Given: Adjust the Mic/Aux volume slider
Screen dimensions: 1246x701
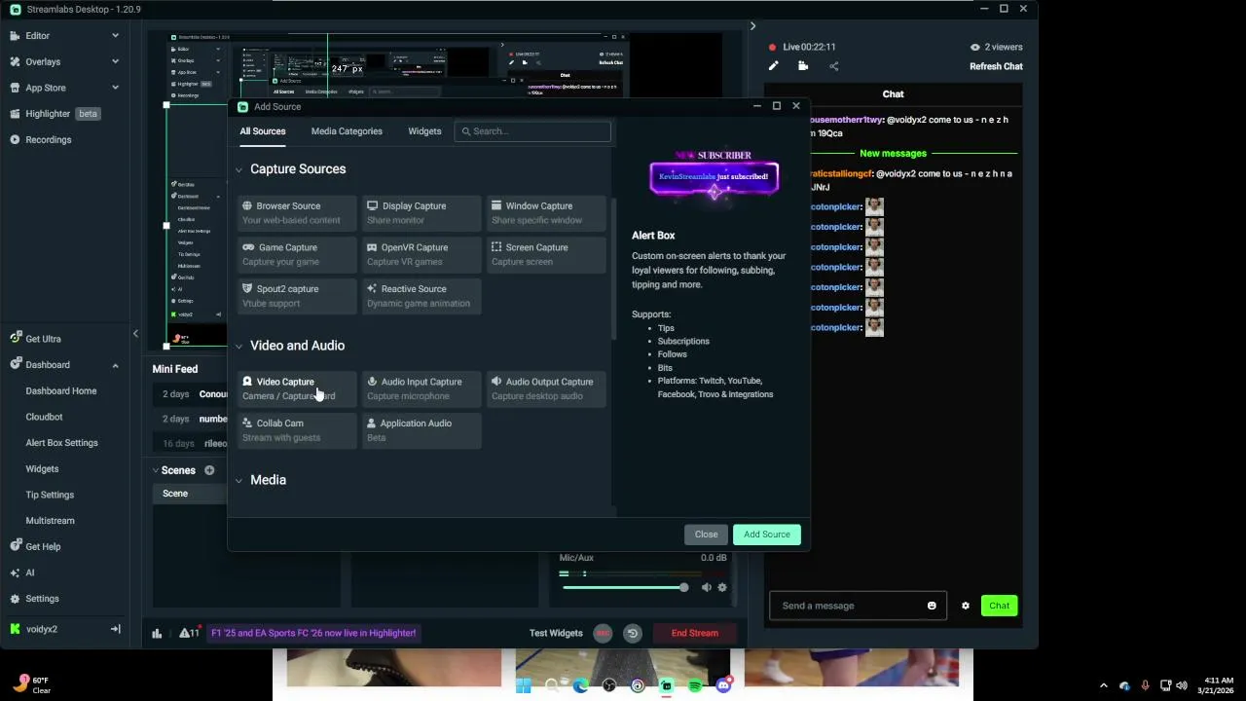Looking at the screenshot, I should [625, 587].
